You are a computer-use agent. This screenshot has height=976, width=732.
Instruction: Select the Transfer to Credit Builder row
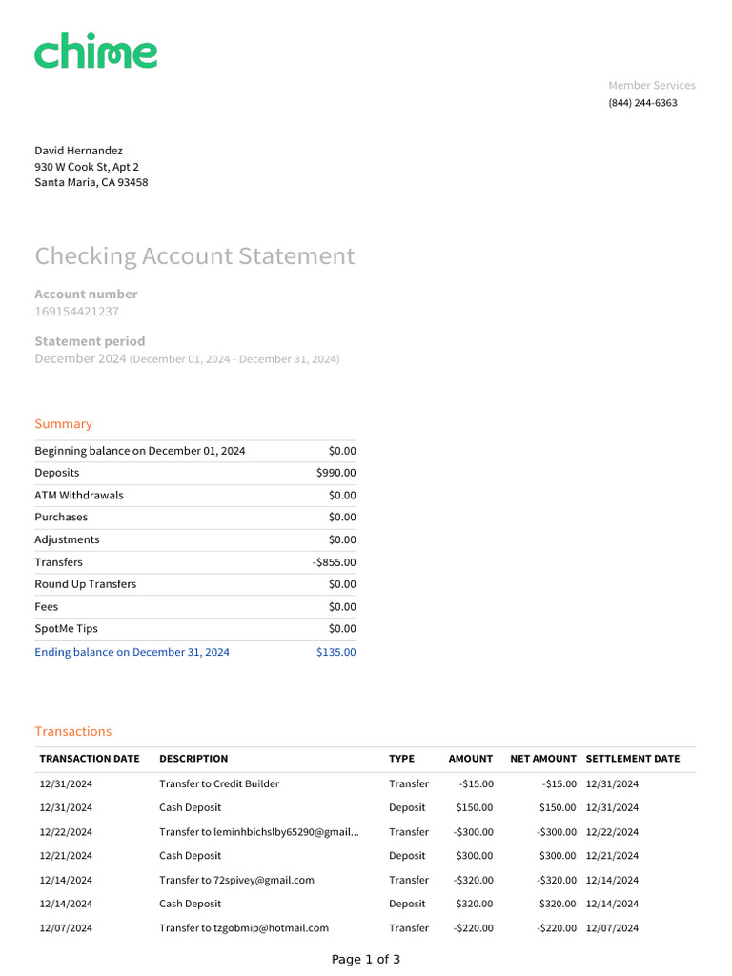click(x=219, y=784)
